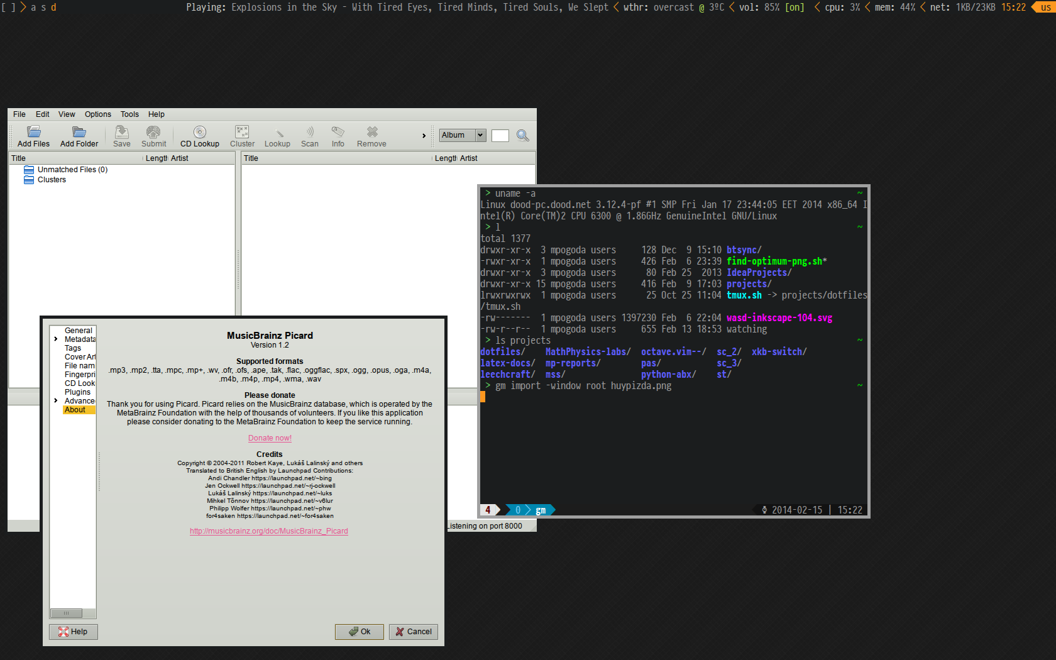
Task: Click the search text input field
Action: coord(500,136)
